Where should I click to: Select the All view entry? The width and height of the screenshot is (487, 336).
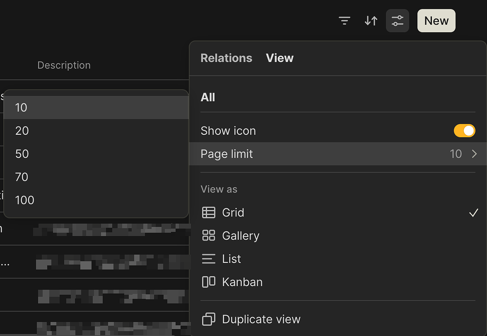pyautogui.click(x=208, y=97)
